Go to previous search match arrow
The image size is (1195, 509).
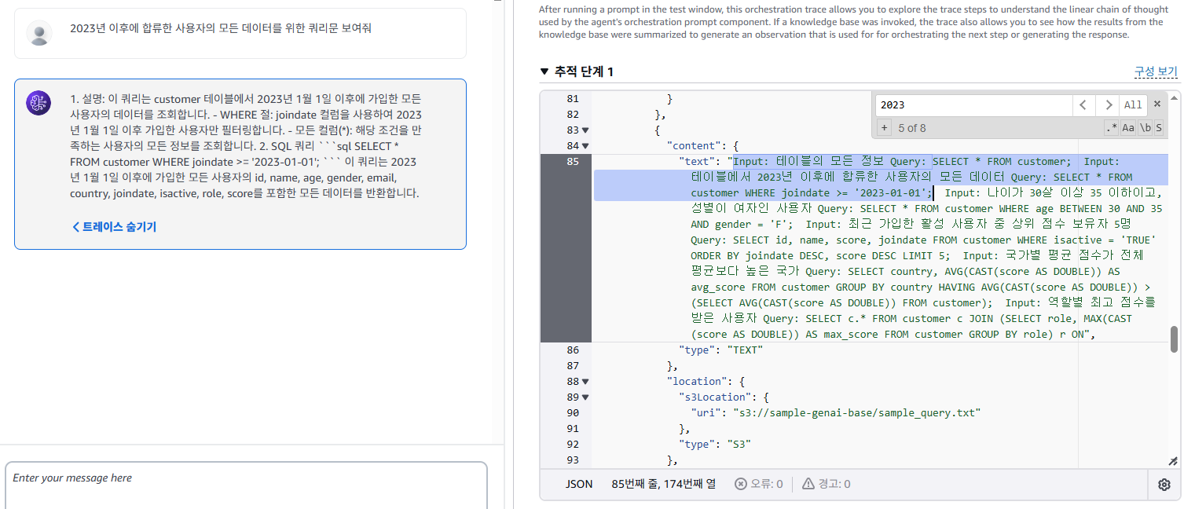[x=1084, y=105]
